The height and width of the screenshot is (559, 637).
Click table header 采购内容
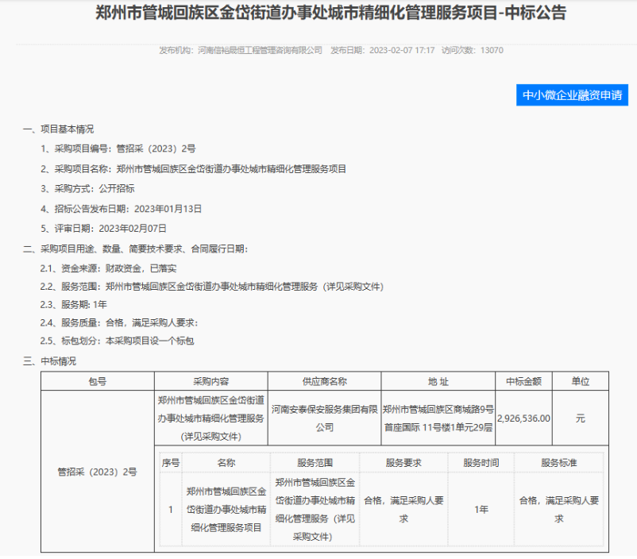(x=210, y=381)
